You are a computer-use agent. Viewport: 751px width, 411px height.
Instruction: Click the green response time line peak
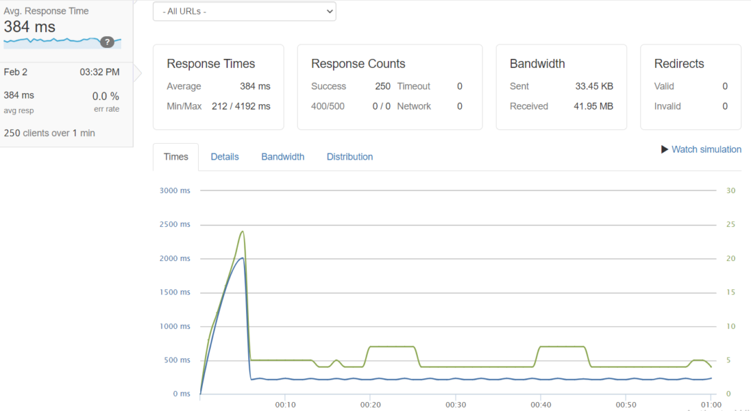pos(243,233)
